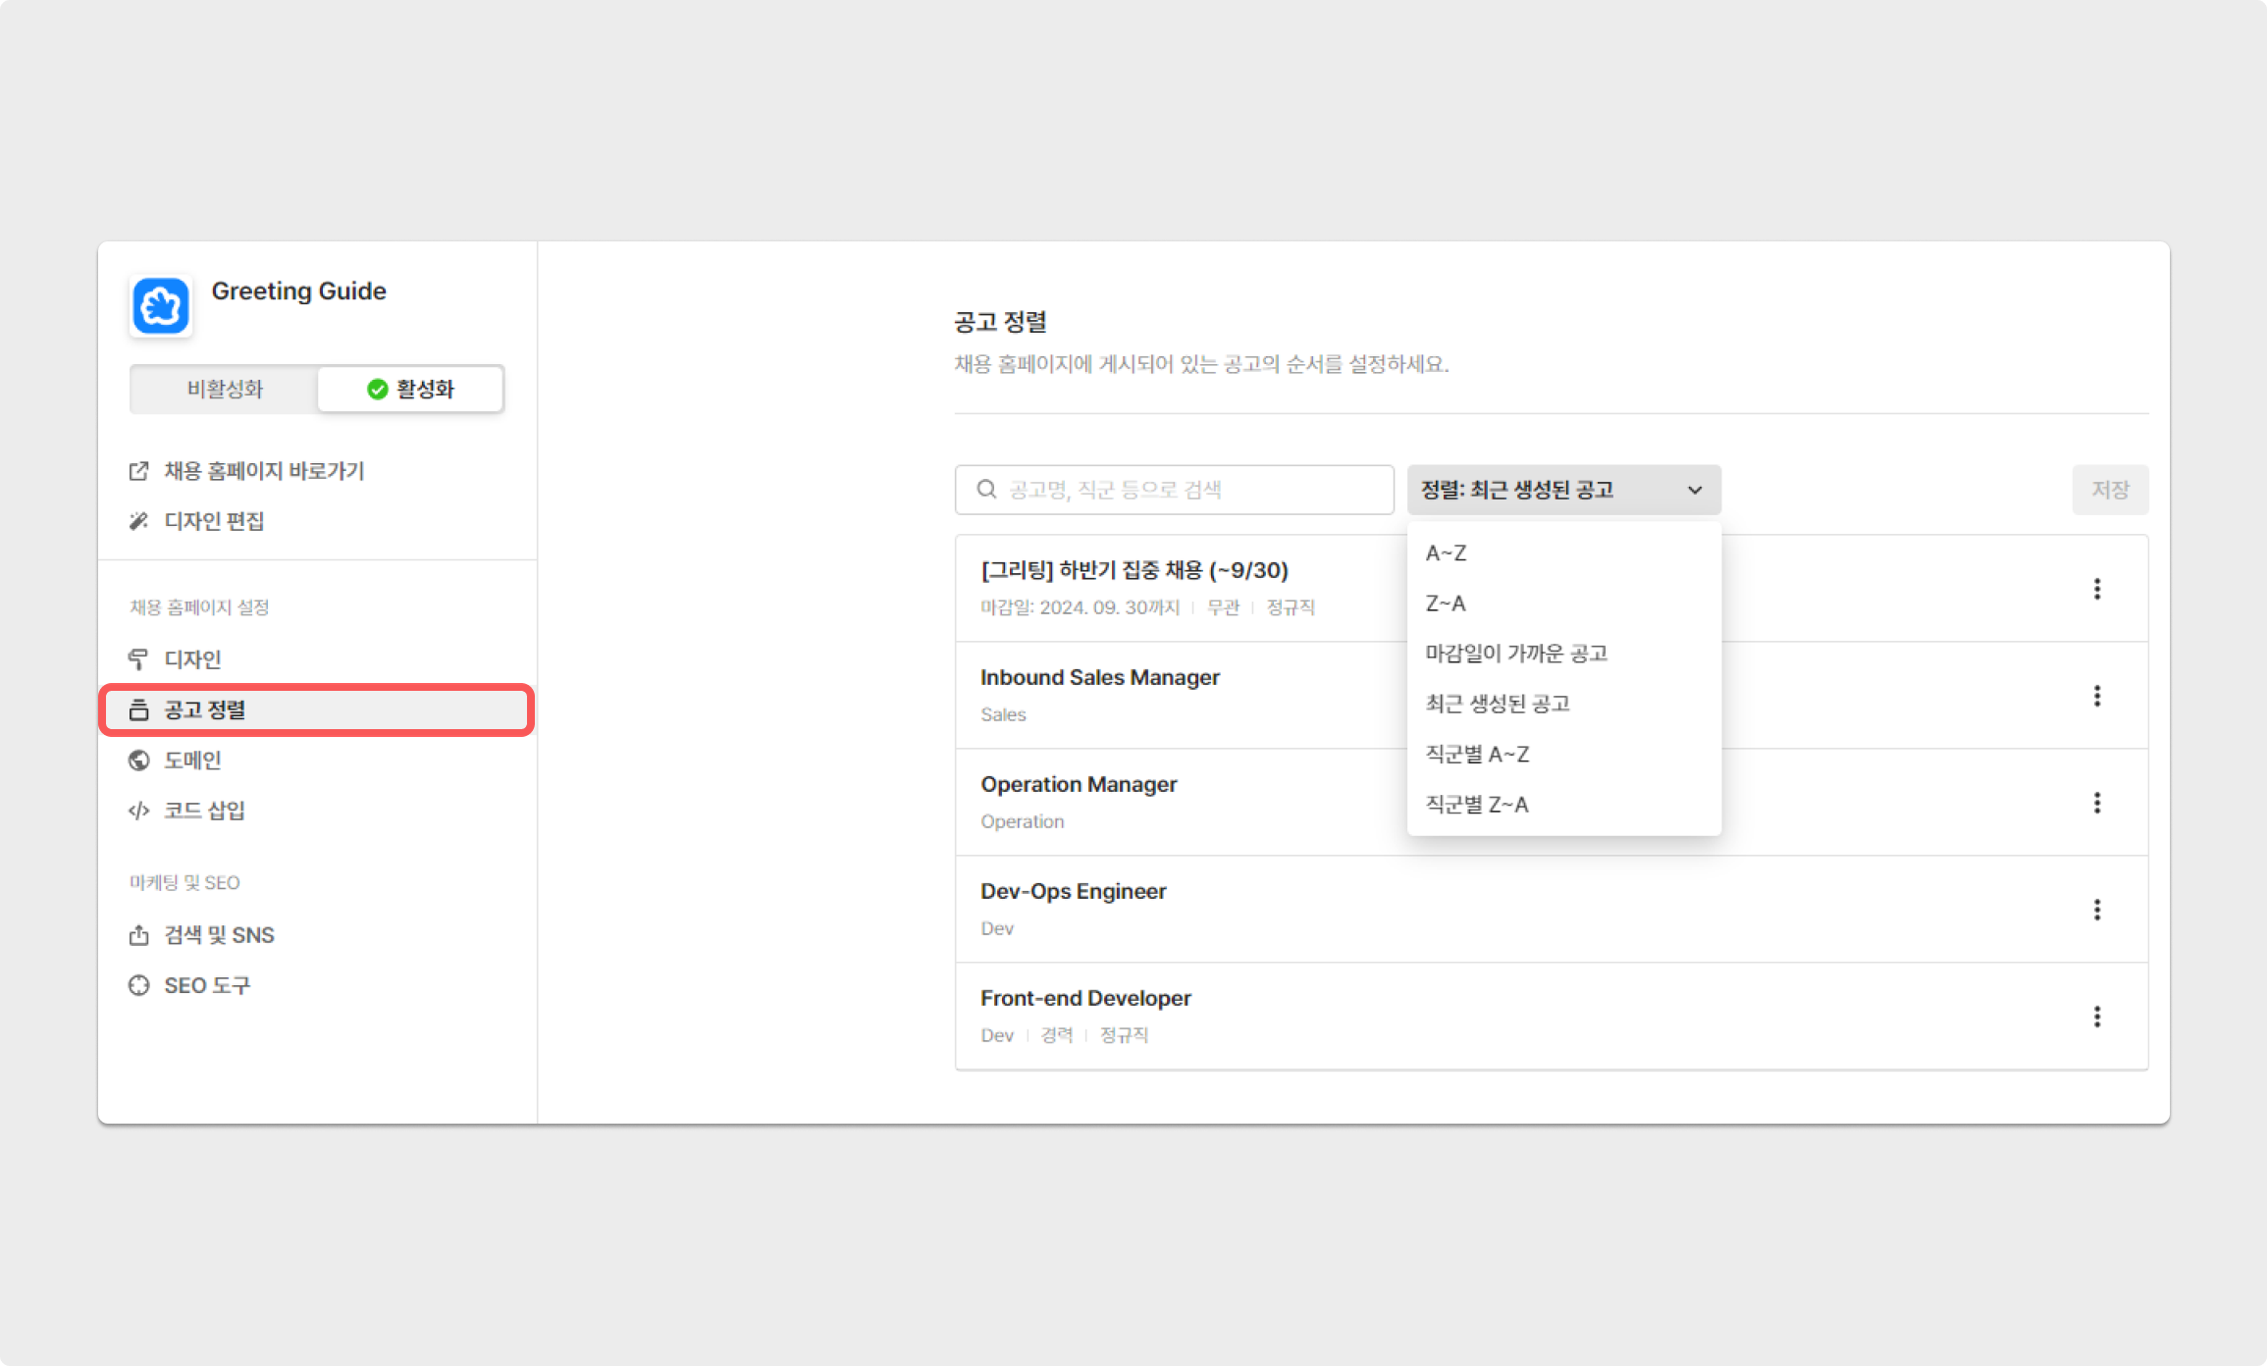The image size is (2267, 1366).
Task: Click the share icon for 검색 및 SNS
Action: click(139, 935)
